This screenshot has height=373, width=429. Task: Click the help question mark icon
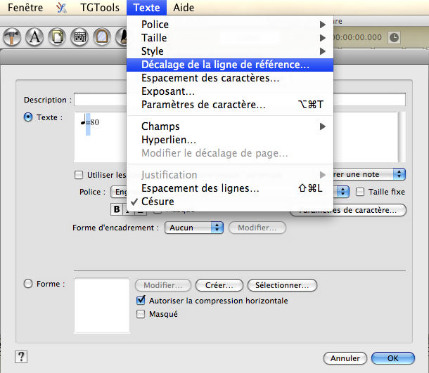click(22, 357)
